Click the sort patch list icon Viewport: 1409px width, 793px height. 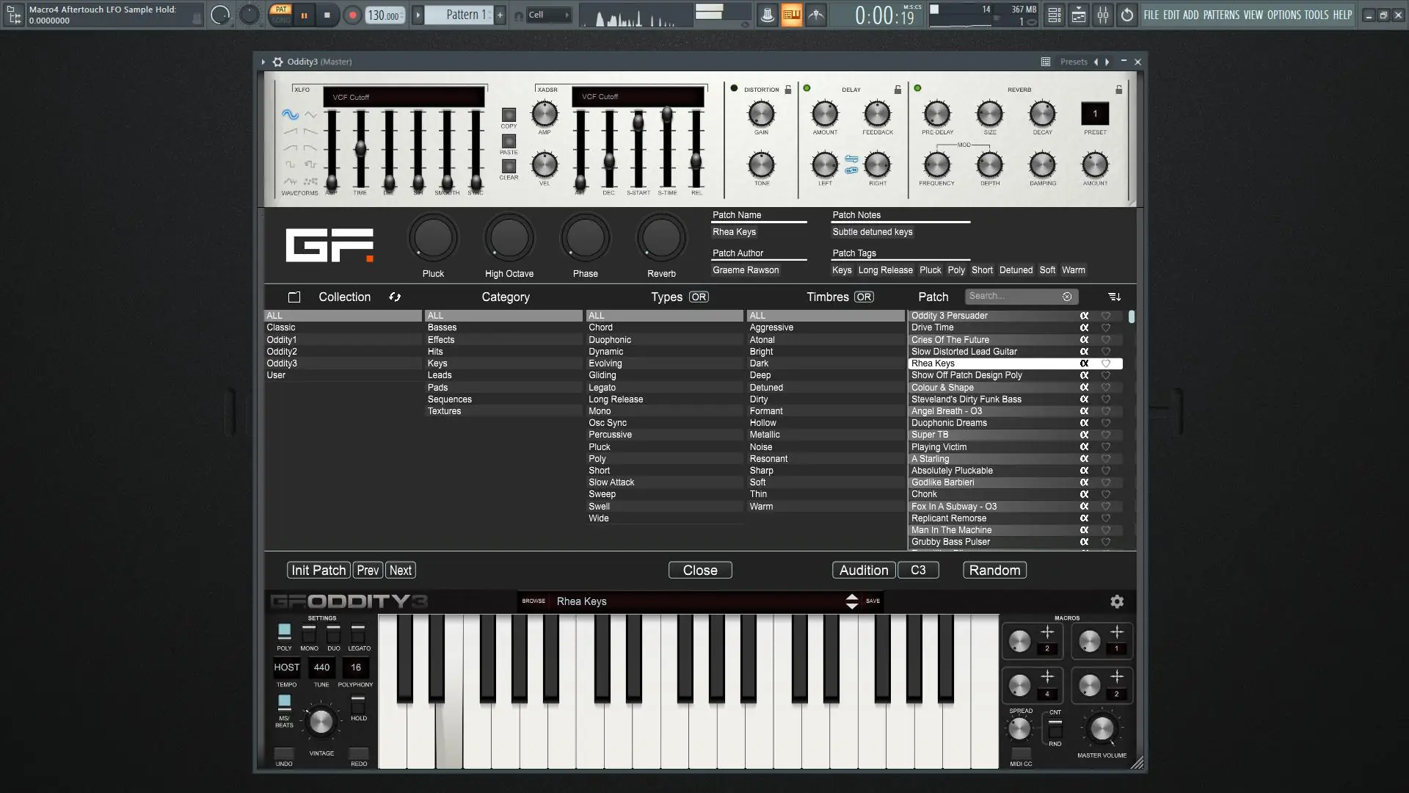click(1114, 297)
